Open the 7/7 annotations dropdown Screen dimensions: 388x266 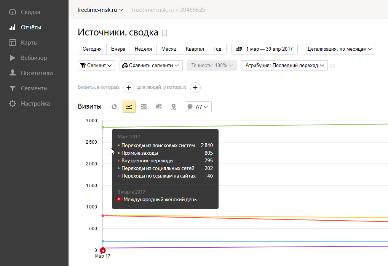coord(199,107)
